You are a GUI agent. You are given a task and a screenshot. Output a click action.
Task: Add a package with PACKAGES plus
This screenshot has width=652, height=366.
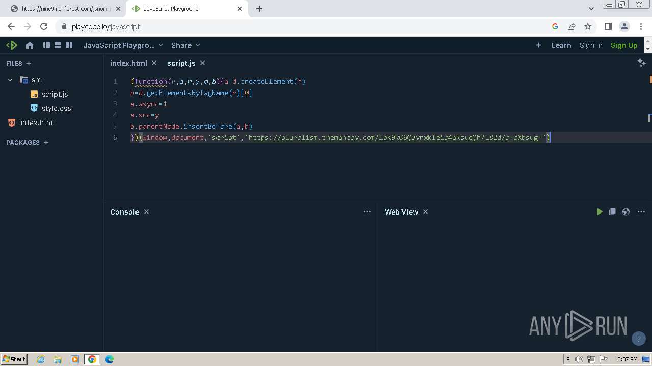(x=46, y=143)
